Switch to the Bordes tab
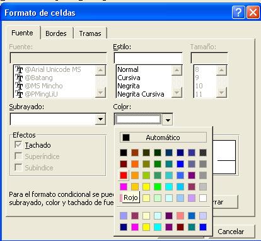Image resolution: width=261 pixels, height=241 pixels. [56, 33]
